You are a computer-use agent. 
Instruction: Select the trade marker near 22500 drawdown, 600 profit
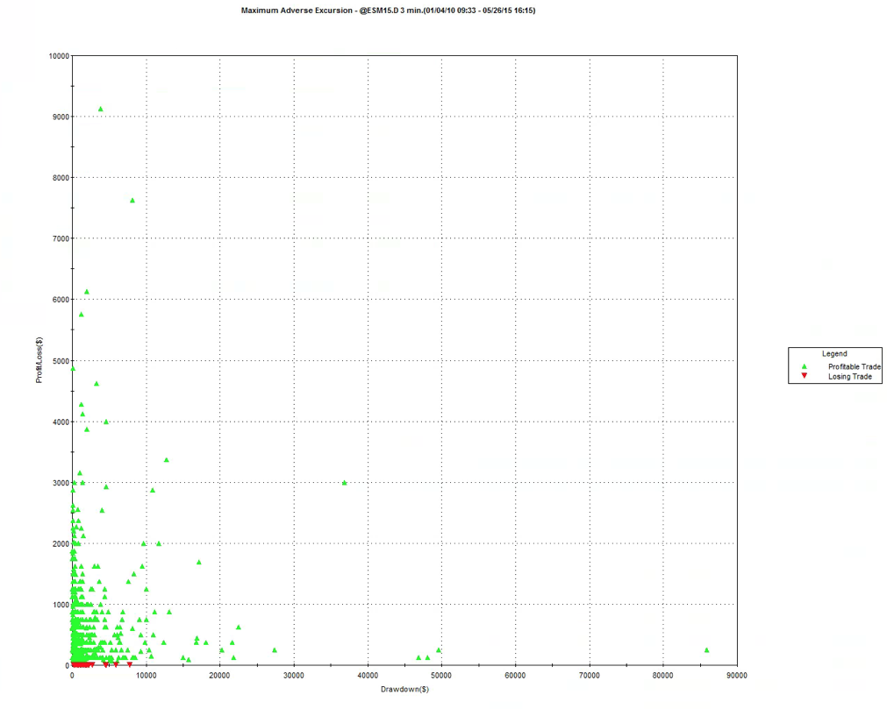(238, 627)
